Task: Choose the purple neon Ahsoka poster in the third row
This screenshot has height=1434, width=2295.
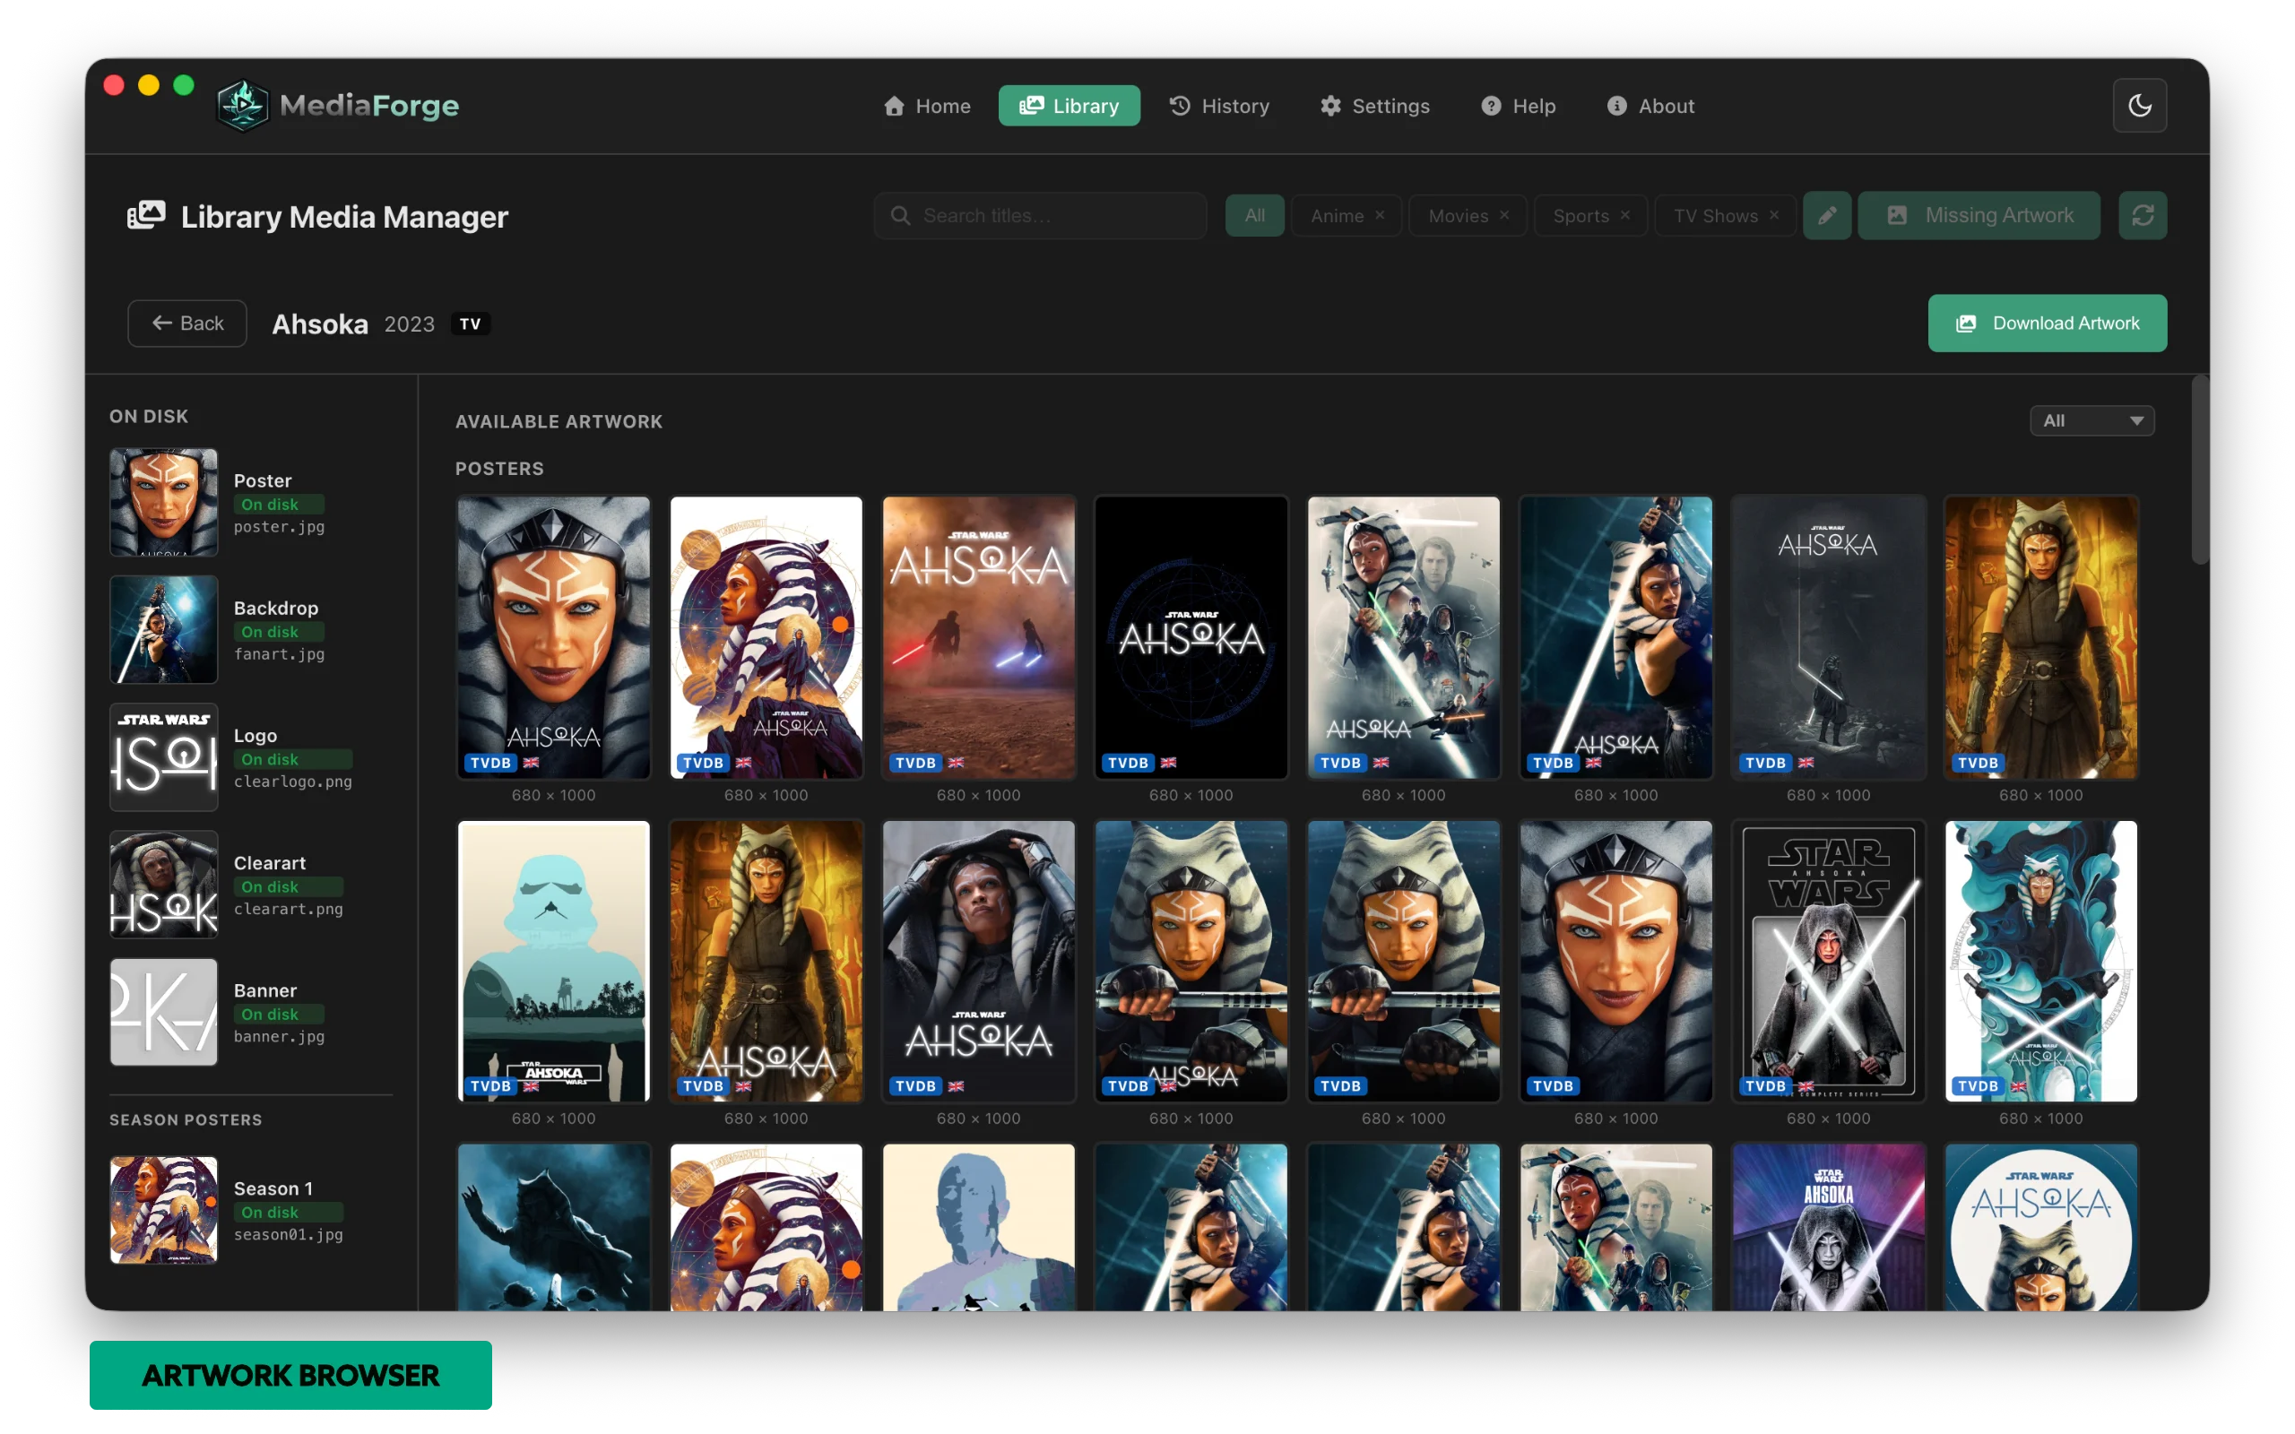Action: pyautogui.click(x=1829, y=1227)
